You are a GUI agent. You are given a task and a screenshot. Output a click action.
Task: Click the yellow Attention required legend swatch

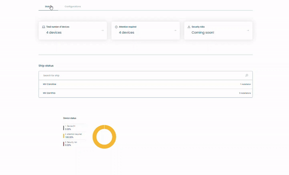pyautogui.click(x=64, y=136)
